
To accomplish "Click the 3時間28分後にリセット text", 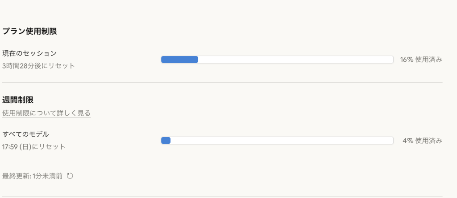I will click(x=38, y=66).
